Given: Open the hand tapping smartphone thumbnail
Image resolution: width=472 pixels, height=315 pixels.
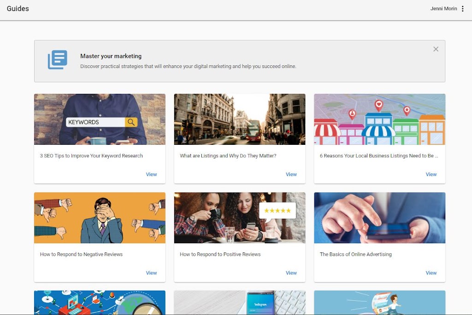Looking at the screenshot, I should [380, 218].
